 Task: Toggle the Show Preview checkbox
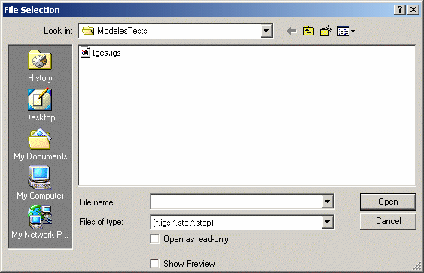point(154,263)
